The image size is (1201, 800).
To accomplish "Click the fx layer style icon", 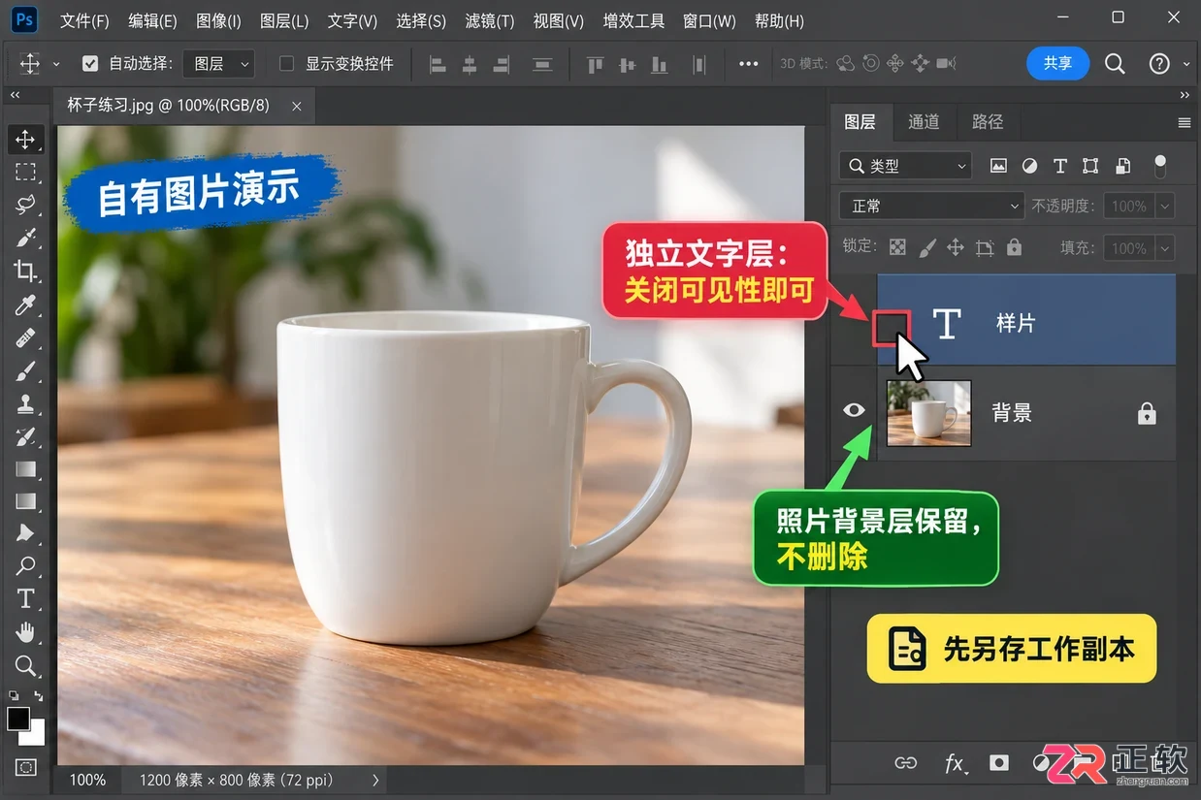I will pyautogui.click(x=956, y=763).
